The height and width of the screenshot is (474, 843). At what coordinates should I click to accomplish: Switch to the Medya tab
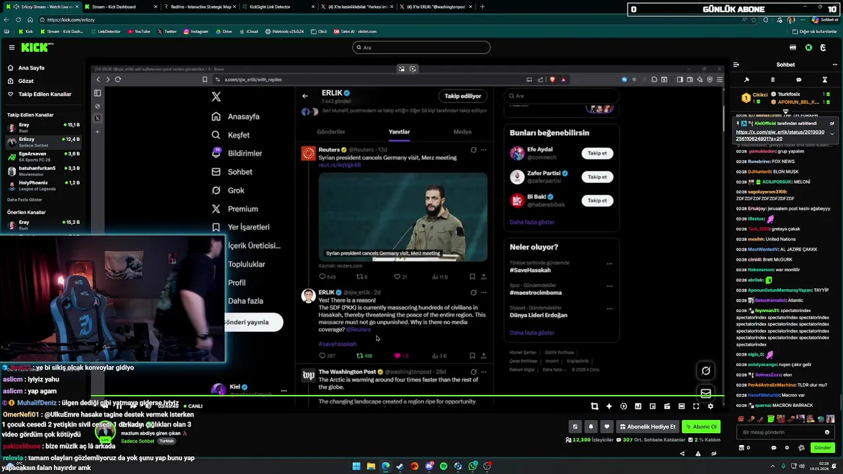[x=462, y=132]
